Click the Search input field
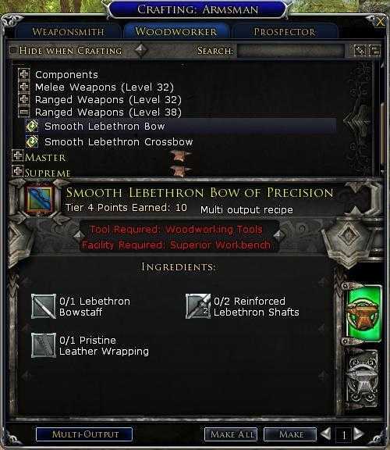Screen dimensions: 390x450 pos(291,51)
